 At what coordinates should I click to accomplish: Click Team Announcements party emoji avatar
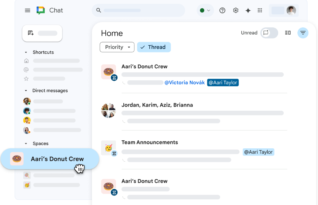(108, 148)
